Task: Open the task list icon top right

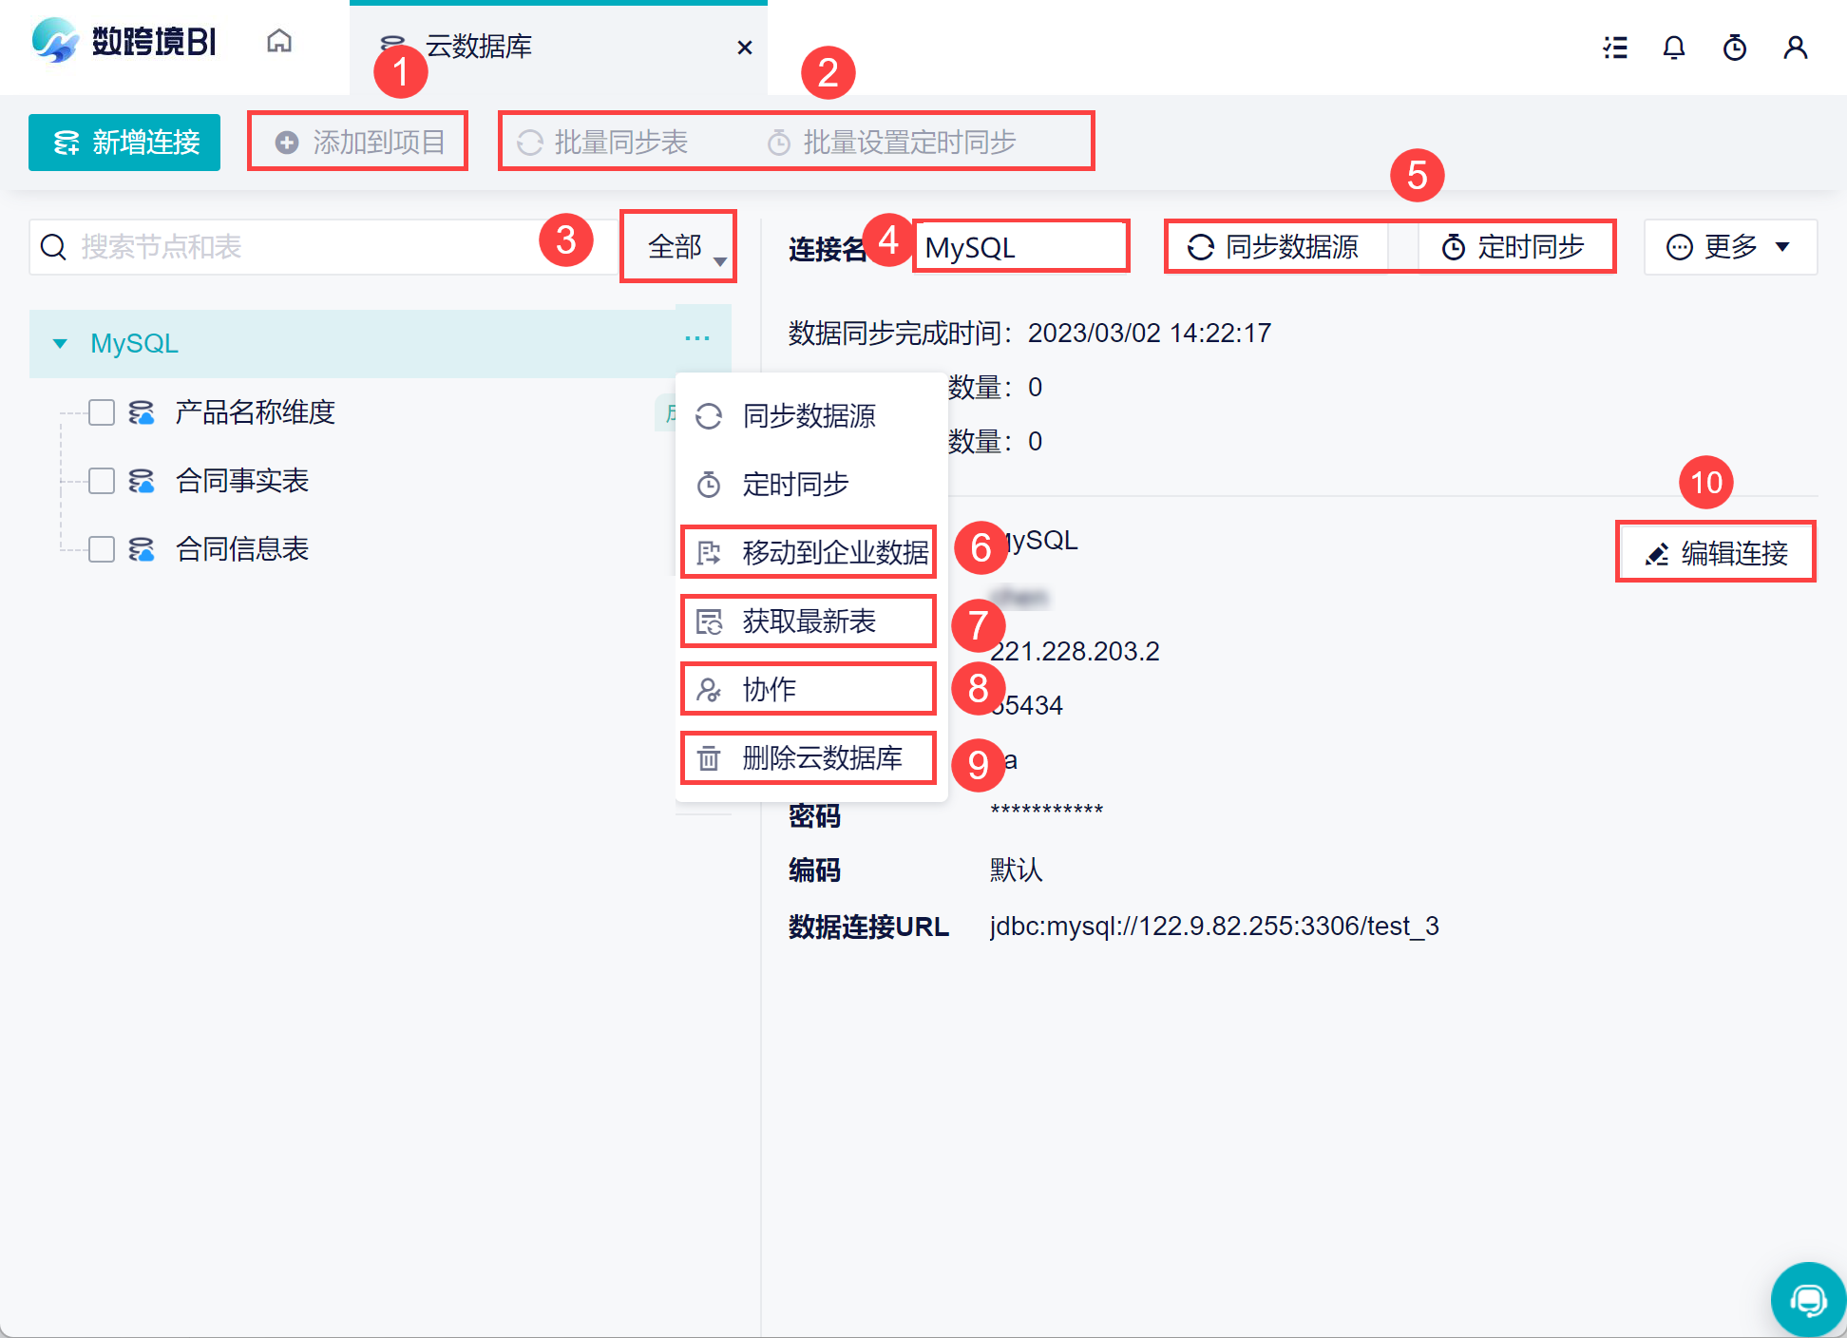Action: coord(1614,48)
